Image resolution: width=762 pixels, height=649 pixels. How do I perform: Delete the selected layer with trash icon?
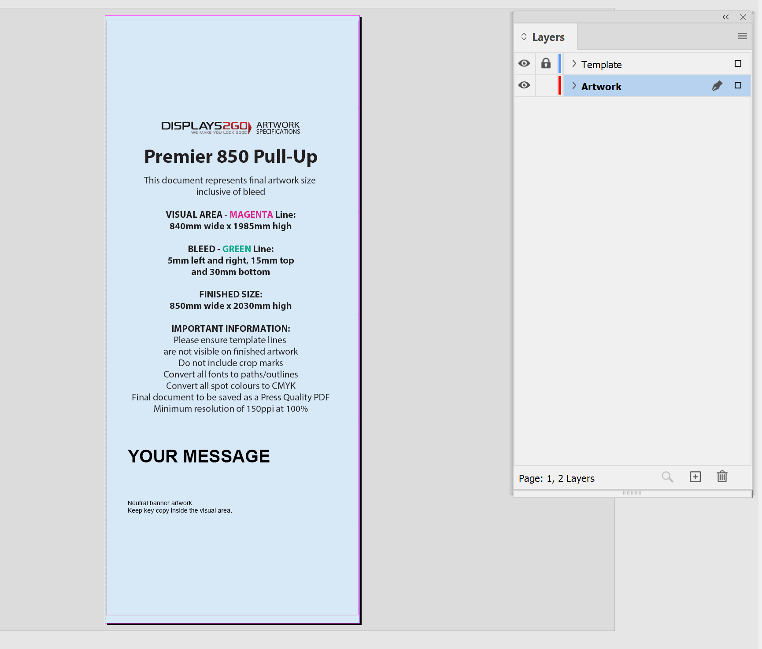[722, 477]
